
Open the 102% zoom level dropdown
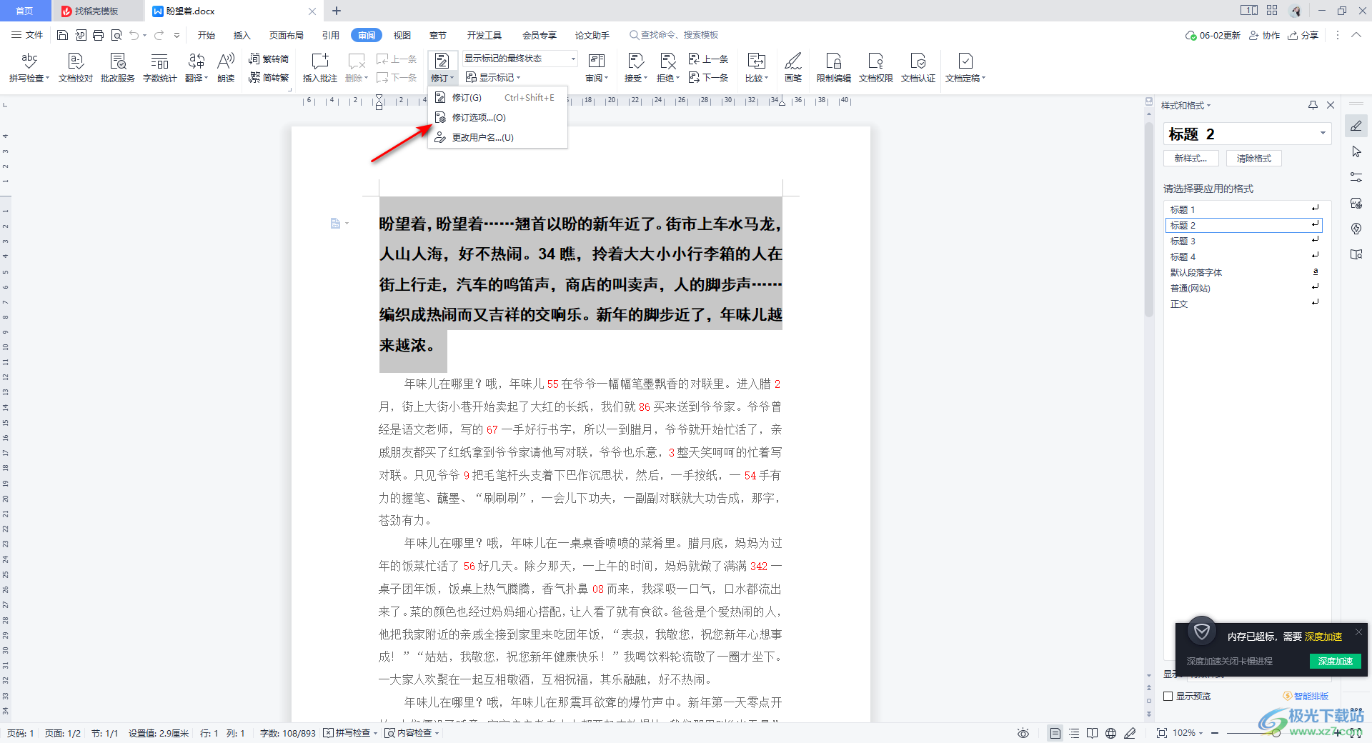click(1200, 733)
